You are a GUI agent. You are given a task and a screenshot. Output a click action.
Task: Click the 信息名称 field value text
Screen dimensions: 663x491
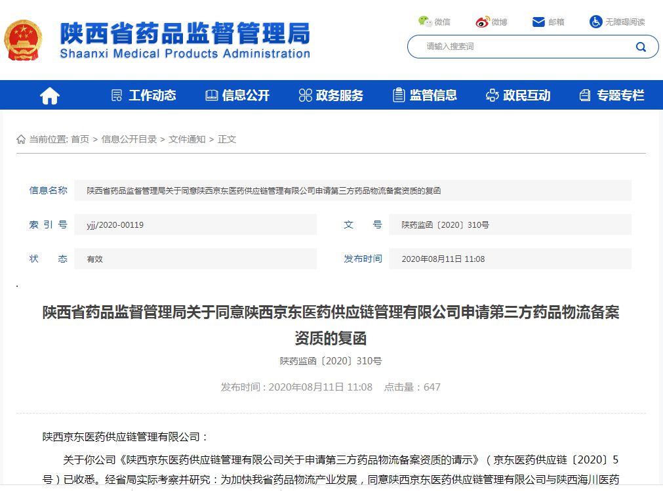pyautogui.click(x=264, y=190)
